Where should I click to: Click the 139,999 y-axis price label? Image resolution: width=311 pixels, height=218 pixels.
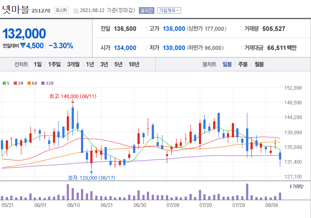pos(293,132)
